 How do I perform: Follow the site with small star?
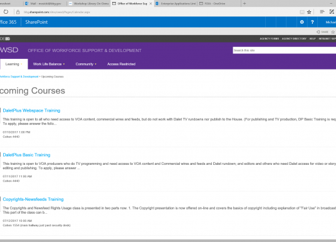(333, 32)
